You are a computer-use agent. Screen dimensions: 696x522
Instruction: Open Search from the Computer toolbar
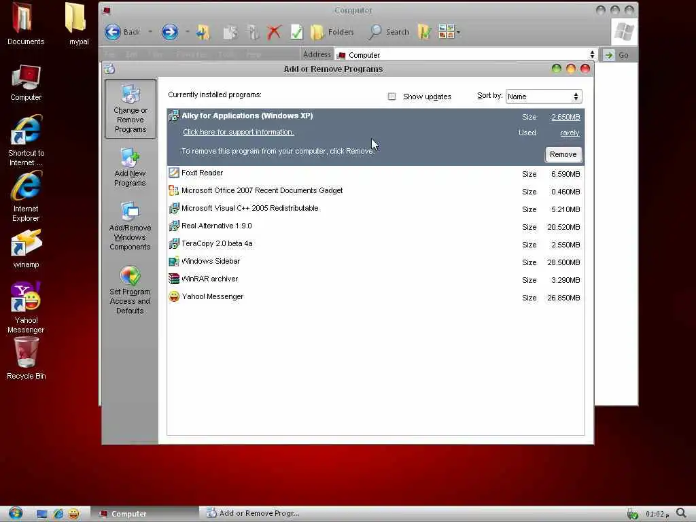[x=388, y=32]
